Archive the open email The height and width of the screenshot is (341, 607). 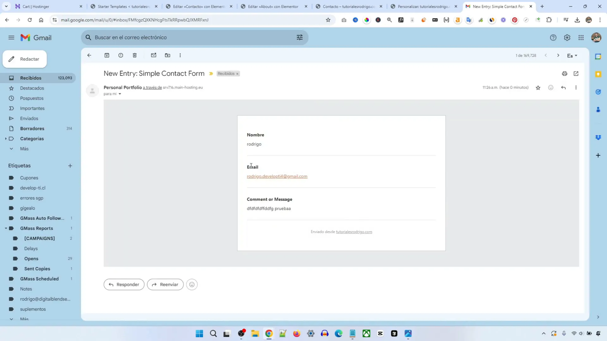coord(107,55)
